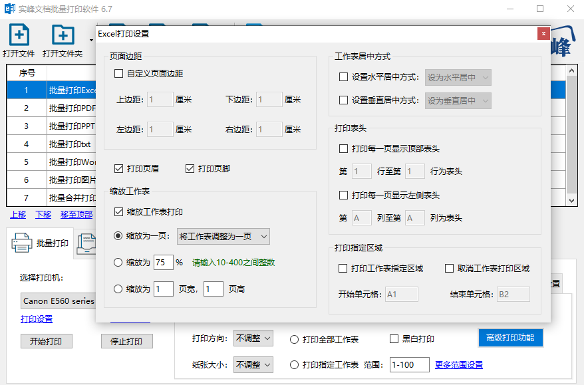Close the Excel打印设置 dialog with red X
Screen dimensions: 584x385
[543, 33]
